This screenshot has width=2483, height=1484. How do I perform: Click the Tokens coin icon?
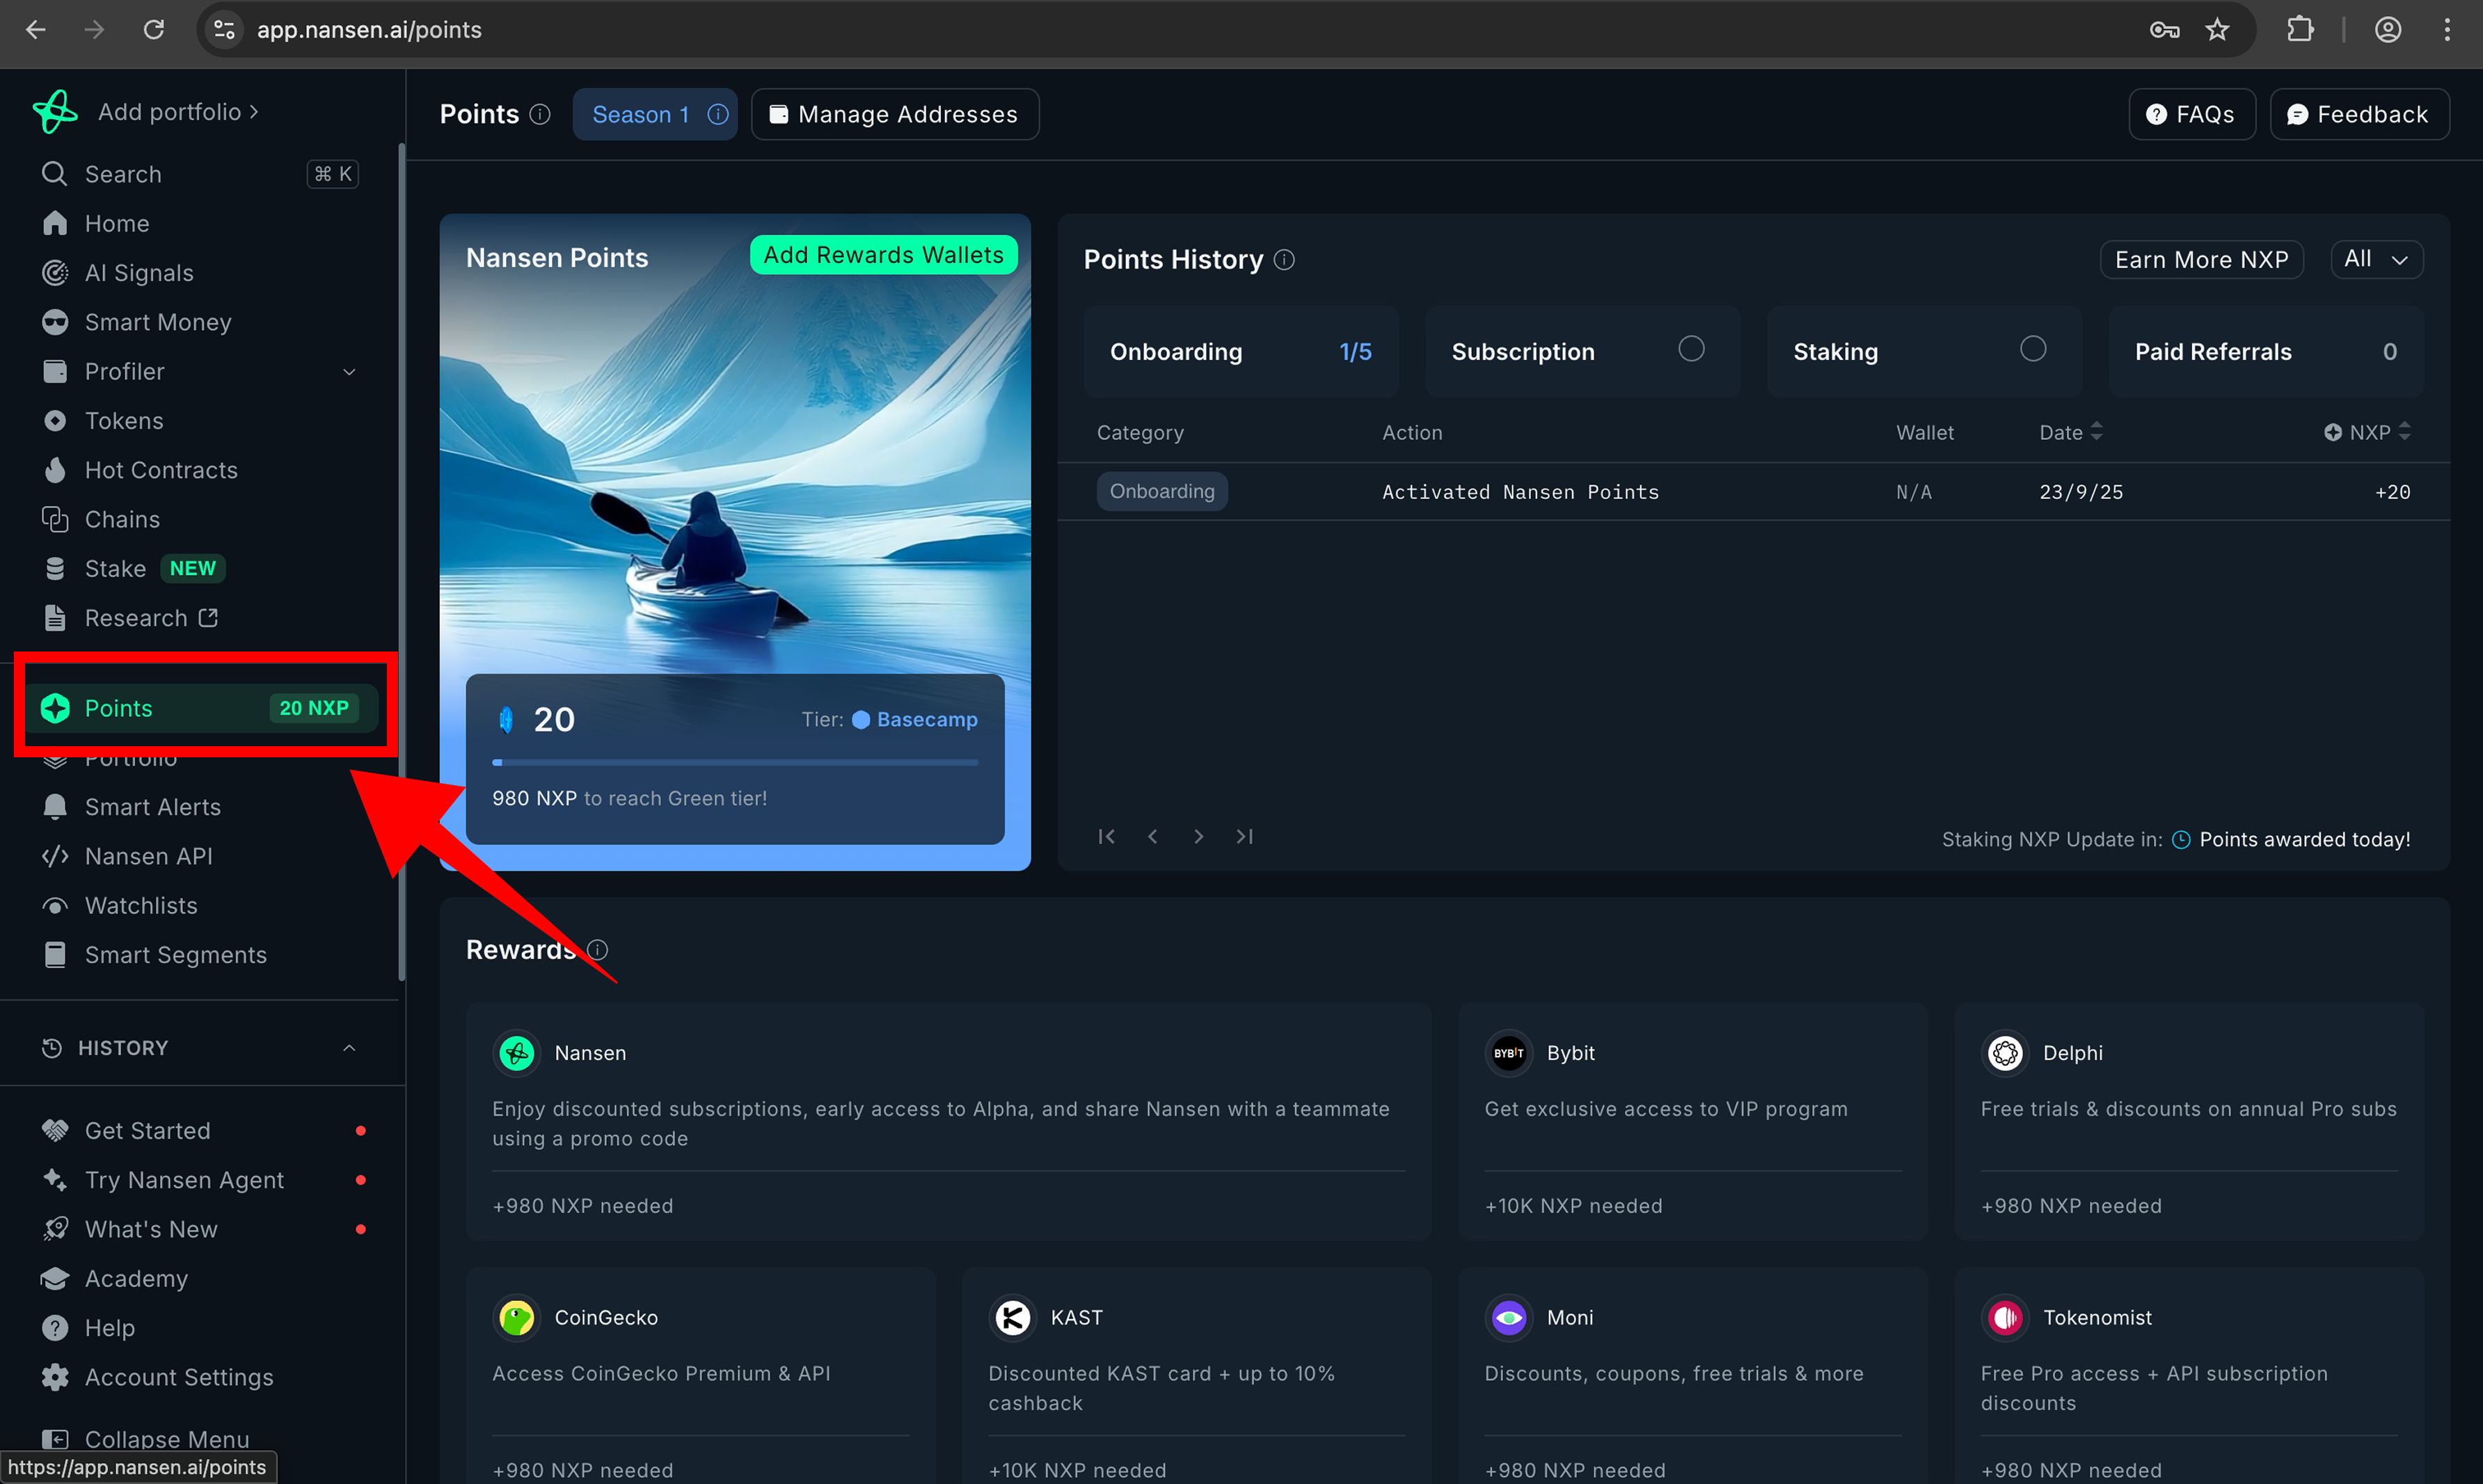(55, 421)
